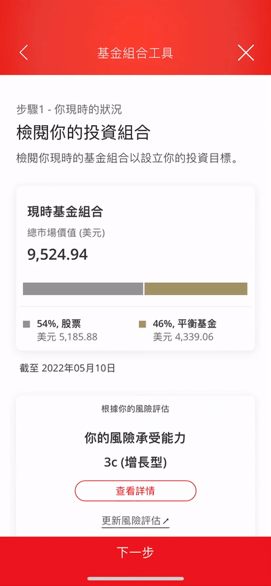271x586 pixels.
Task: Select the 54%, 股票 label
Action: coord(59,324)
